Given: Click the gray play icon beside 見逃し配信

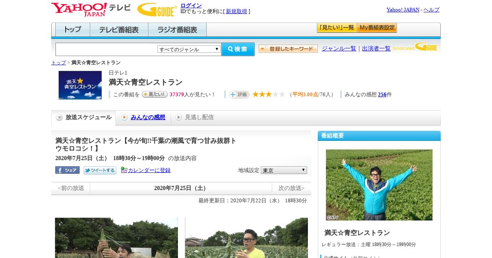Looking at the screenshot, I should pos(178,118).
